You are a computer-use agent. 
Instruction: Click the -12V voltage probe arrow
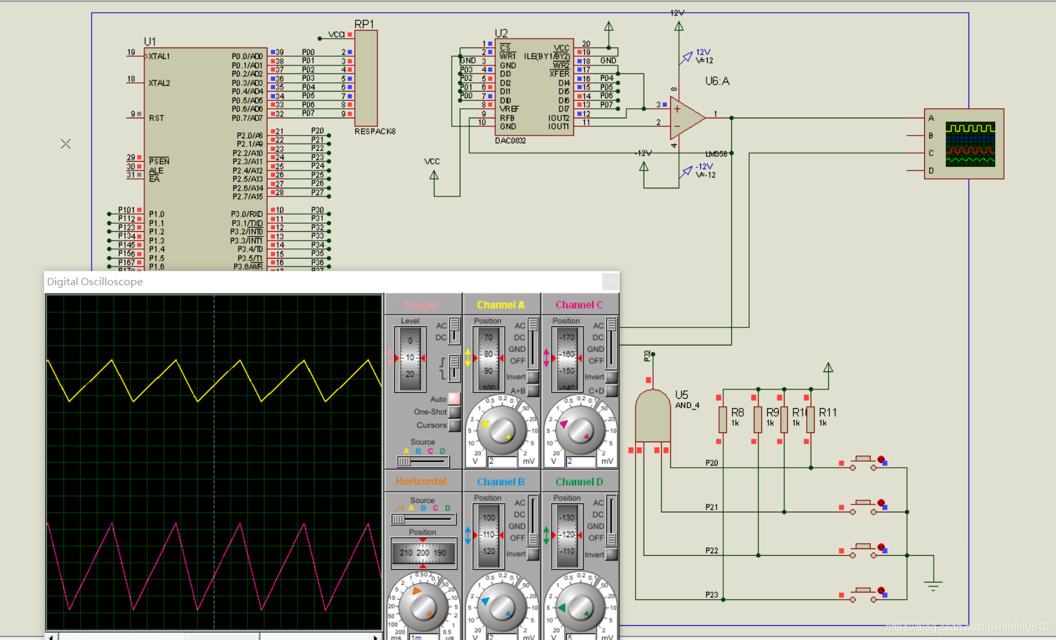pyautogui.click(x=686, y=172)
